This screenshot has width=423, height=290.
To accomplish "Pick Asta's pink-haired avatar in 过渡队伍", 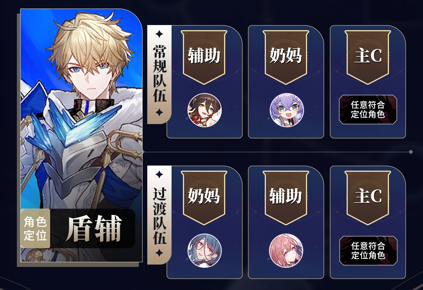I will (286, 250).
